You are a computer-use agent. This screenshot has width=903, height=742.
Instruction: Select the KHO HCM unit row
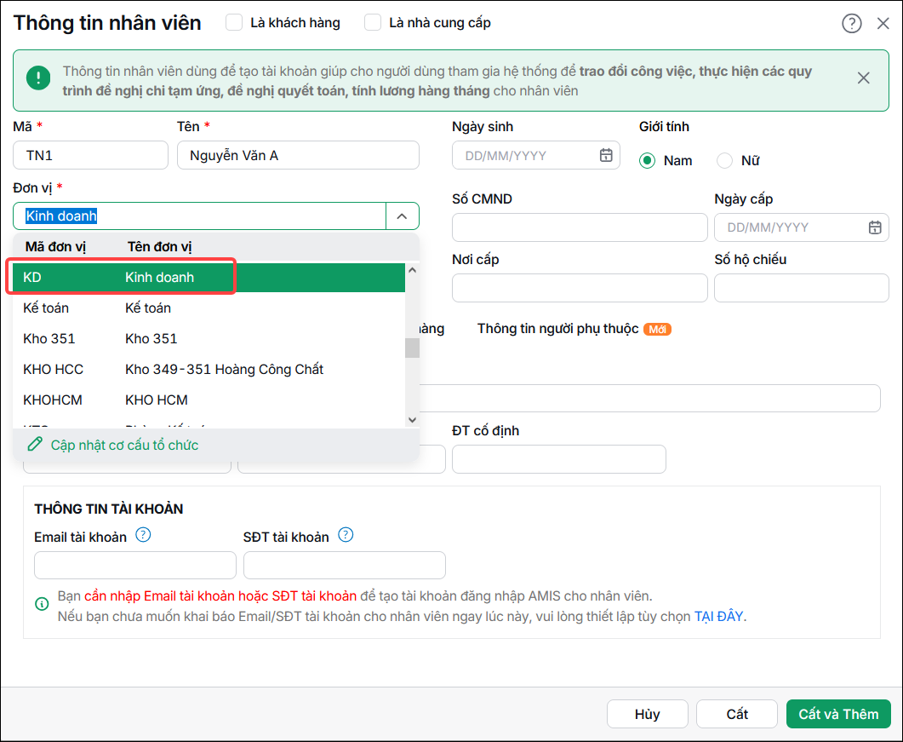pos(209,400)
